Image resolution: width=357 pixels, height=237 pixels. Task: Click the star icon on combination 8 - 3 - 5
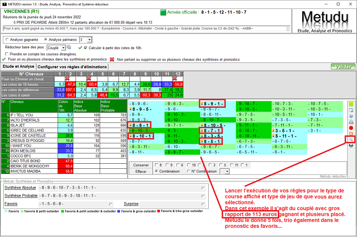[202, 135]
